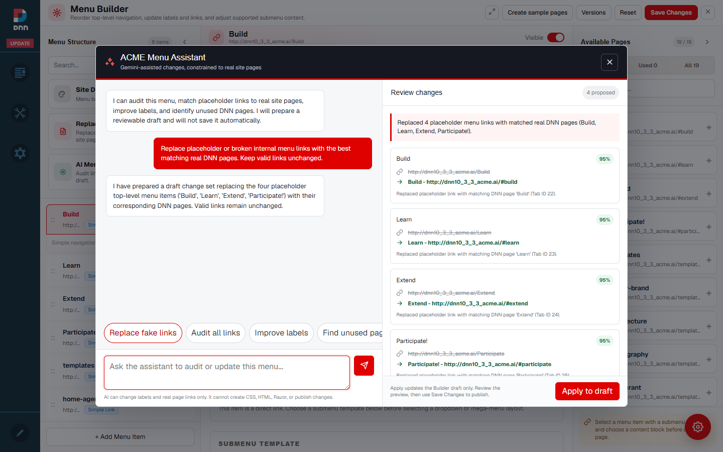
Task: Click Apply to draft
Action: [x=587, y=391]
